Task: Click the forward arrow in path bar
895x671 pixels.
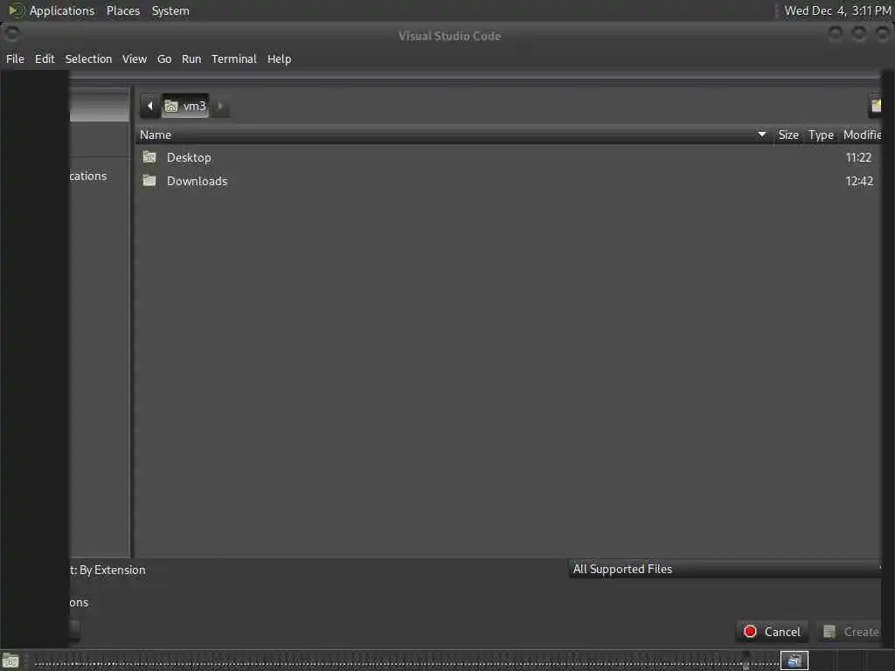Action: [x=220, y=106]
